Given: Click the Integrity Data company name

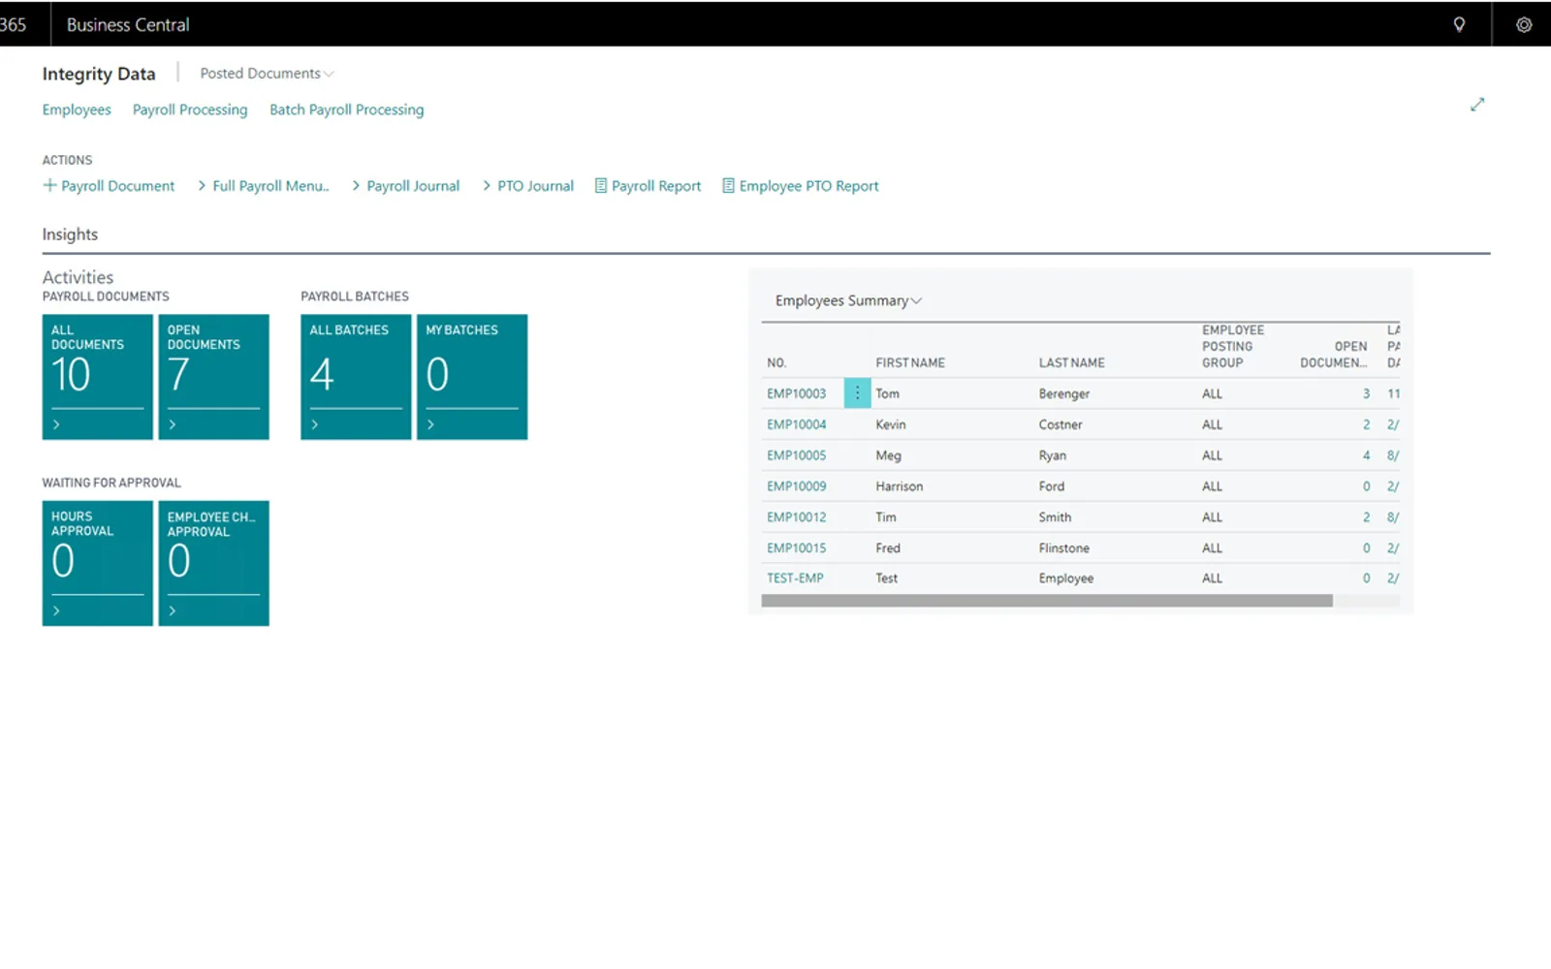Looking at the screenshot, I should [x=99, y=74].
